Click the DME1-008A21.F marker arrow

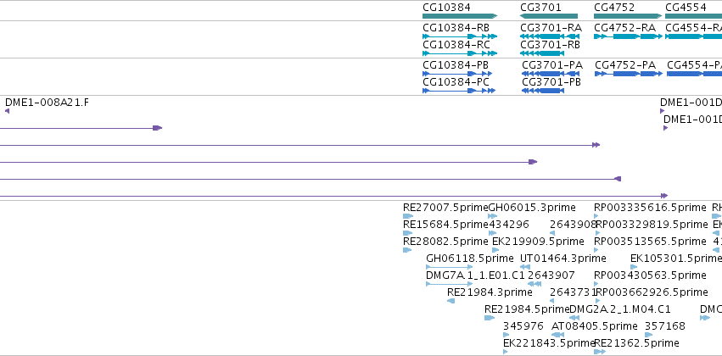point(7,111)
